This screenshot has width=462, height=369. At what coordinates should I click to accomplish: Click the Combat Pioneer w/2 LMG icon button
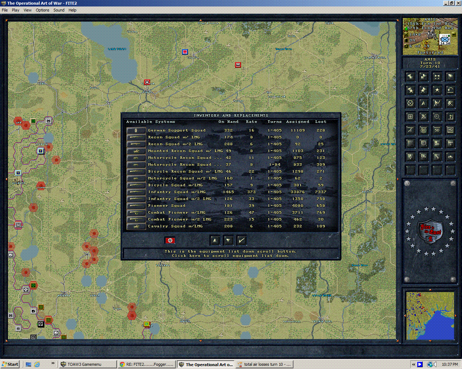(x=136, y=219)
